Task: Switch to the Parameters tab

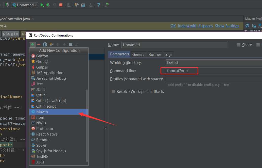Action: coord(119,54)
